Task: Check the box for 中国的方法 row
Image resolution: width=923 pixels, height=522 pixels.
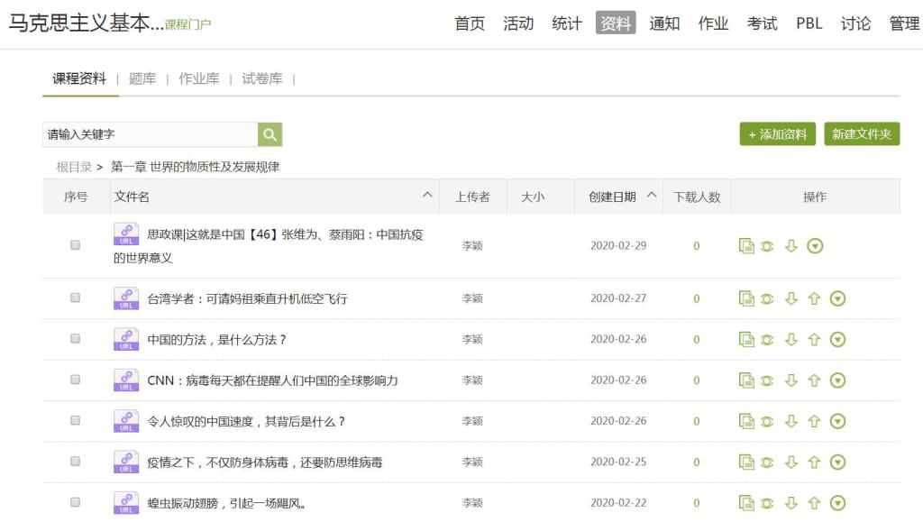Action: click(x=75, y=339)
